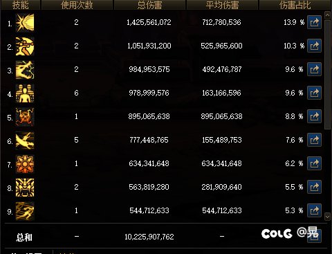332x254 pixels.
Task: Click the vertical scrollbar thumb
Action: click(327, 75)
